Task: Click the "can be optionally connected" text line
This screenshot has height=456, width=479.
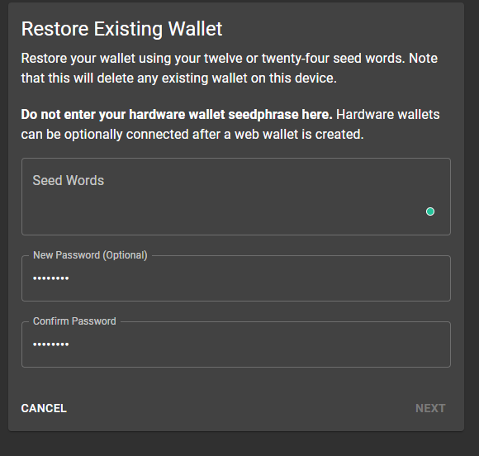Action: pyautogui.click(x=192, y=135)
